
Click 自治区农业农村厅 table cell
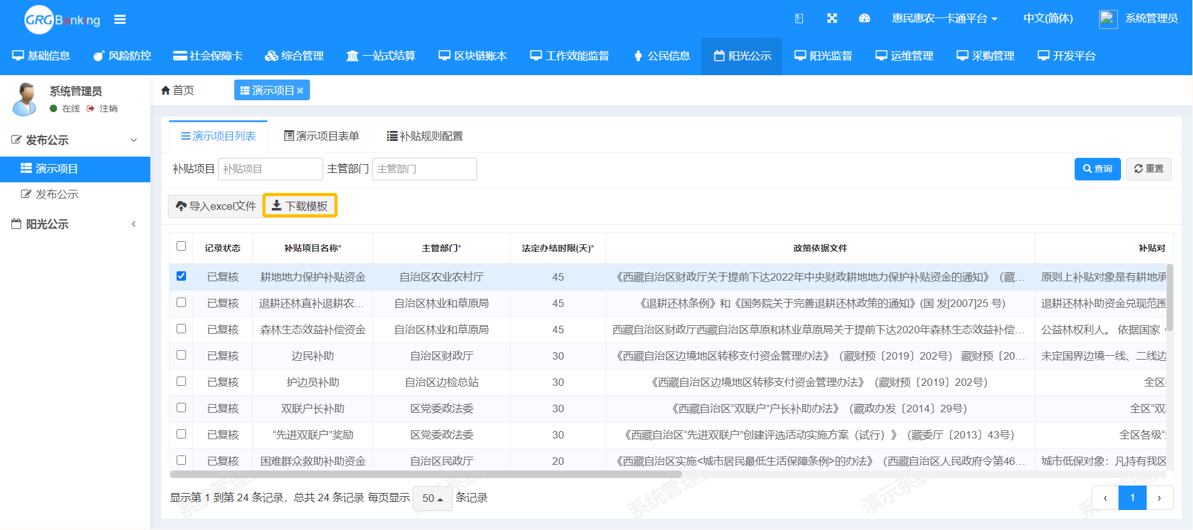coord(442,277)
